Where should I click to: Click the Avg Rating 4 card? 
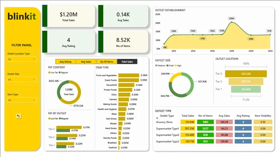coord(69,42)
